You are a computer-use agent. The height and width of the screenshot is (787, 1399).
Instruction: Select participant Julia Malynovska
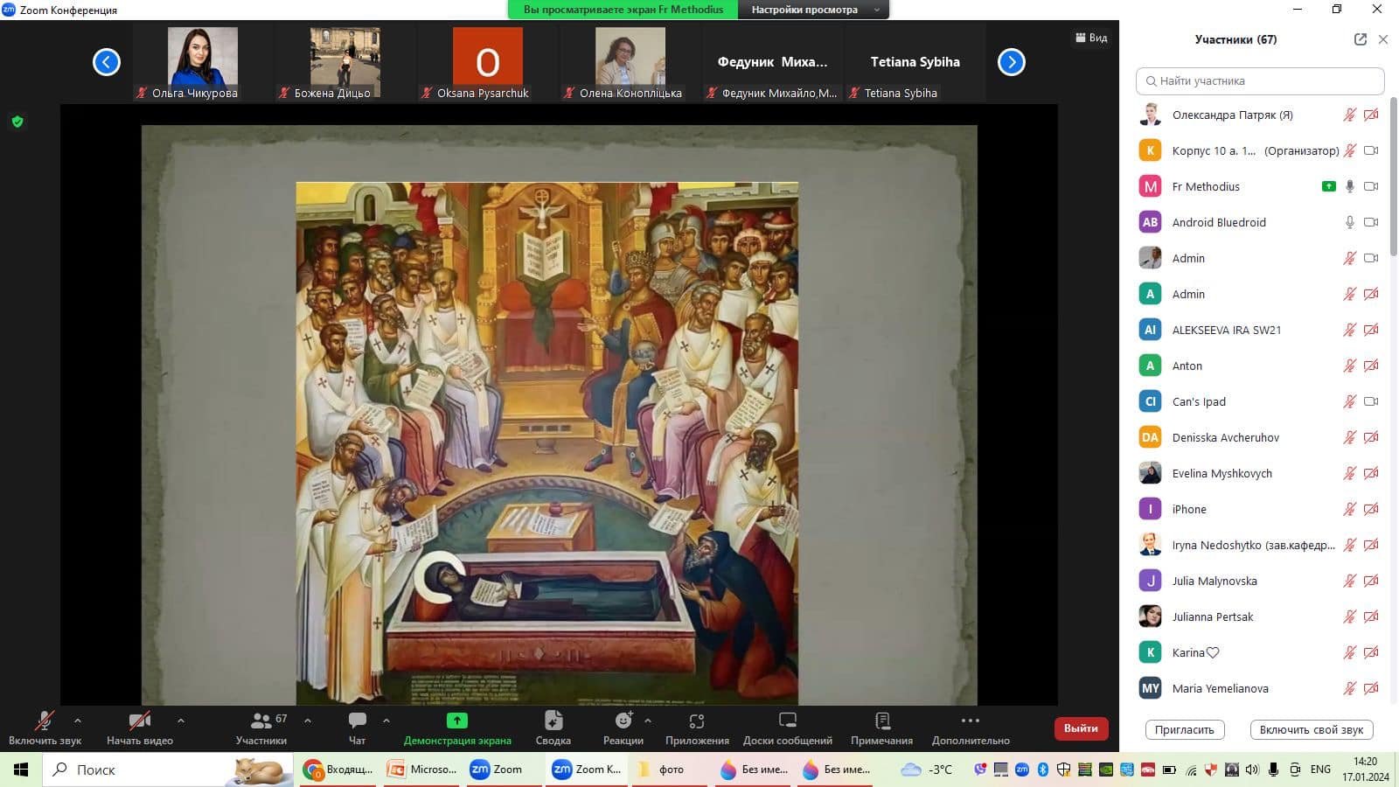tap(1260, 581)
